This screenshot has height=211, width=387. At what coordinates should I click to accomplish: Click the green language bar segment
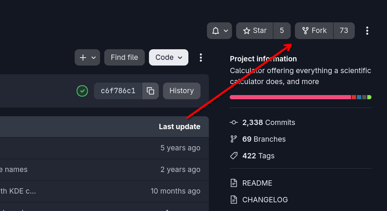tap(369, 97)
